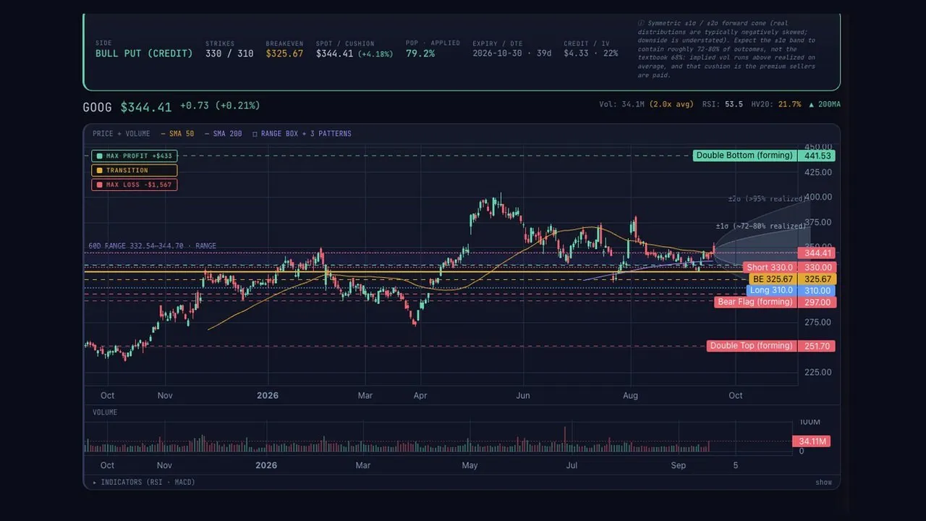Screen dimensions: 926x521
Task: Select the Double Bottom (forming) pattern label
Action: [744, 156]
